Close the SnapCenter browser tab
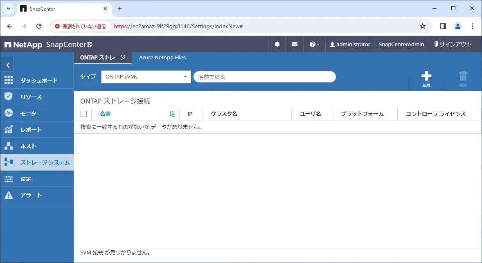Viewport: 482px width, 263px height. 105,9
